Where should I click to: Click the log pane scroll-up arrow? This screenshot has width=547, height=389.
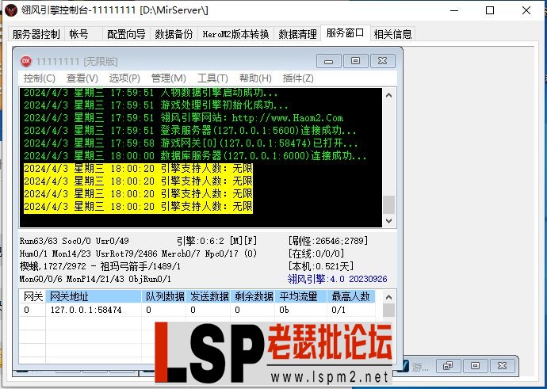tap(389, 95)
